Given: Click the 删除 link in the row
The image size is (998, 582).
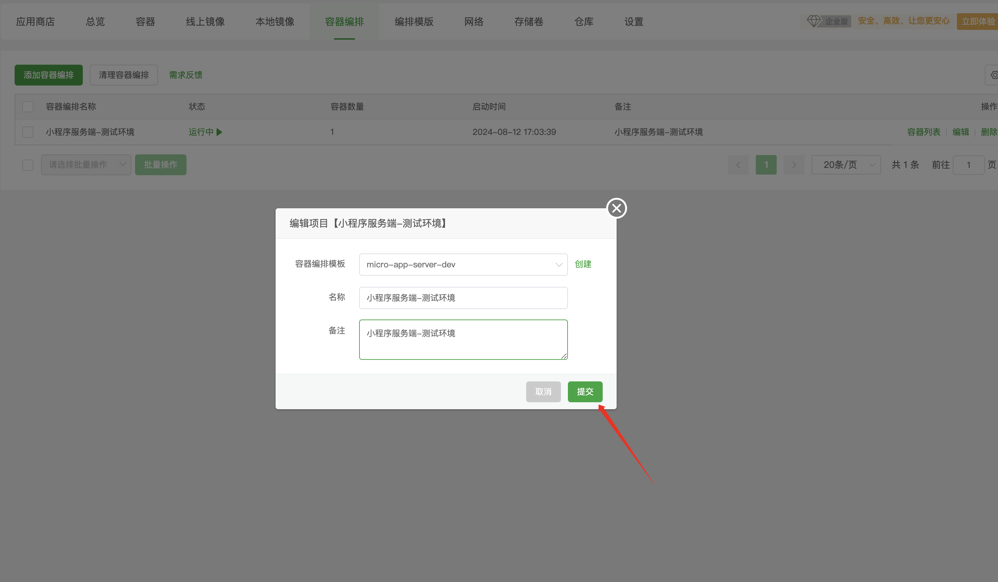Looking at the screenshot, I should pos(989,132).
